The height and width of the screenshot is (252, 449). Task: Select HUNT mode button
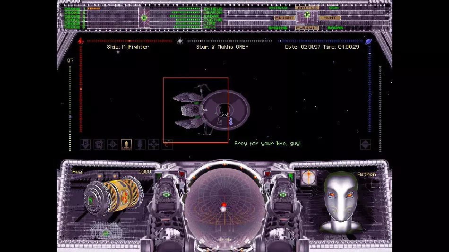pos(329,18)
